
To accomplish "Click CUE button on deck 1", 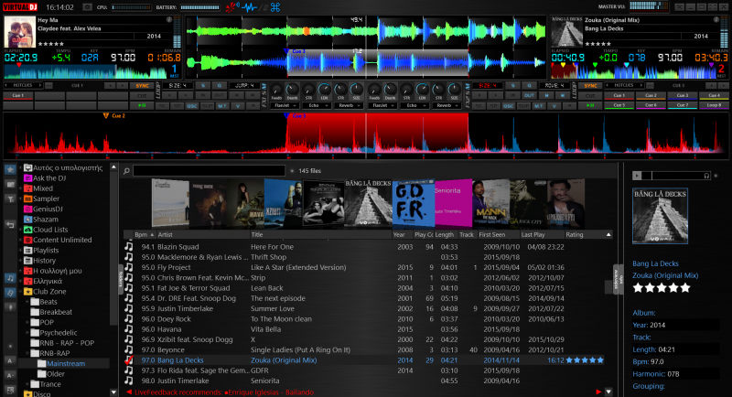I will coord(142,96).
